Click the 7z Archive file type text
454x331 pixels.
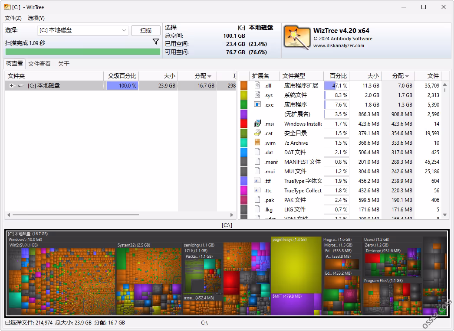[296, 143]
